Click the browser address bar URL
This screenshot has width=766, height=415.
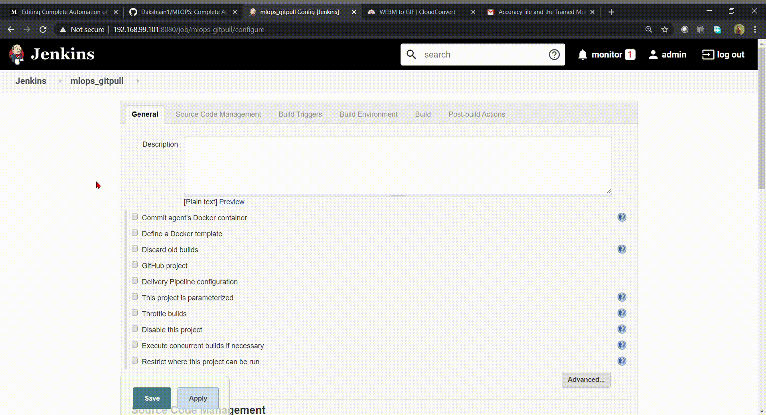pos(189,30)
